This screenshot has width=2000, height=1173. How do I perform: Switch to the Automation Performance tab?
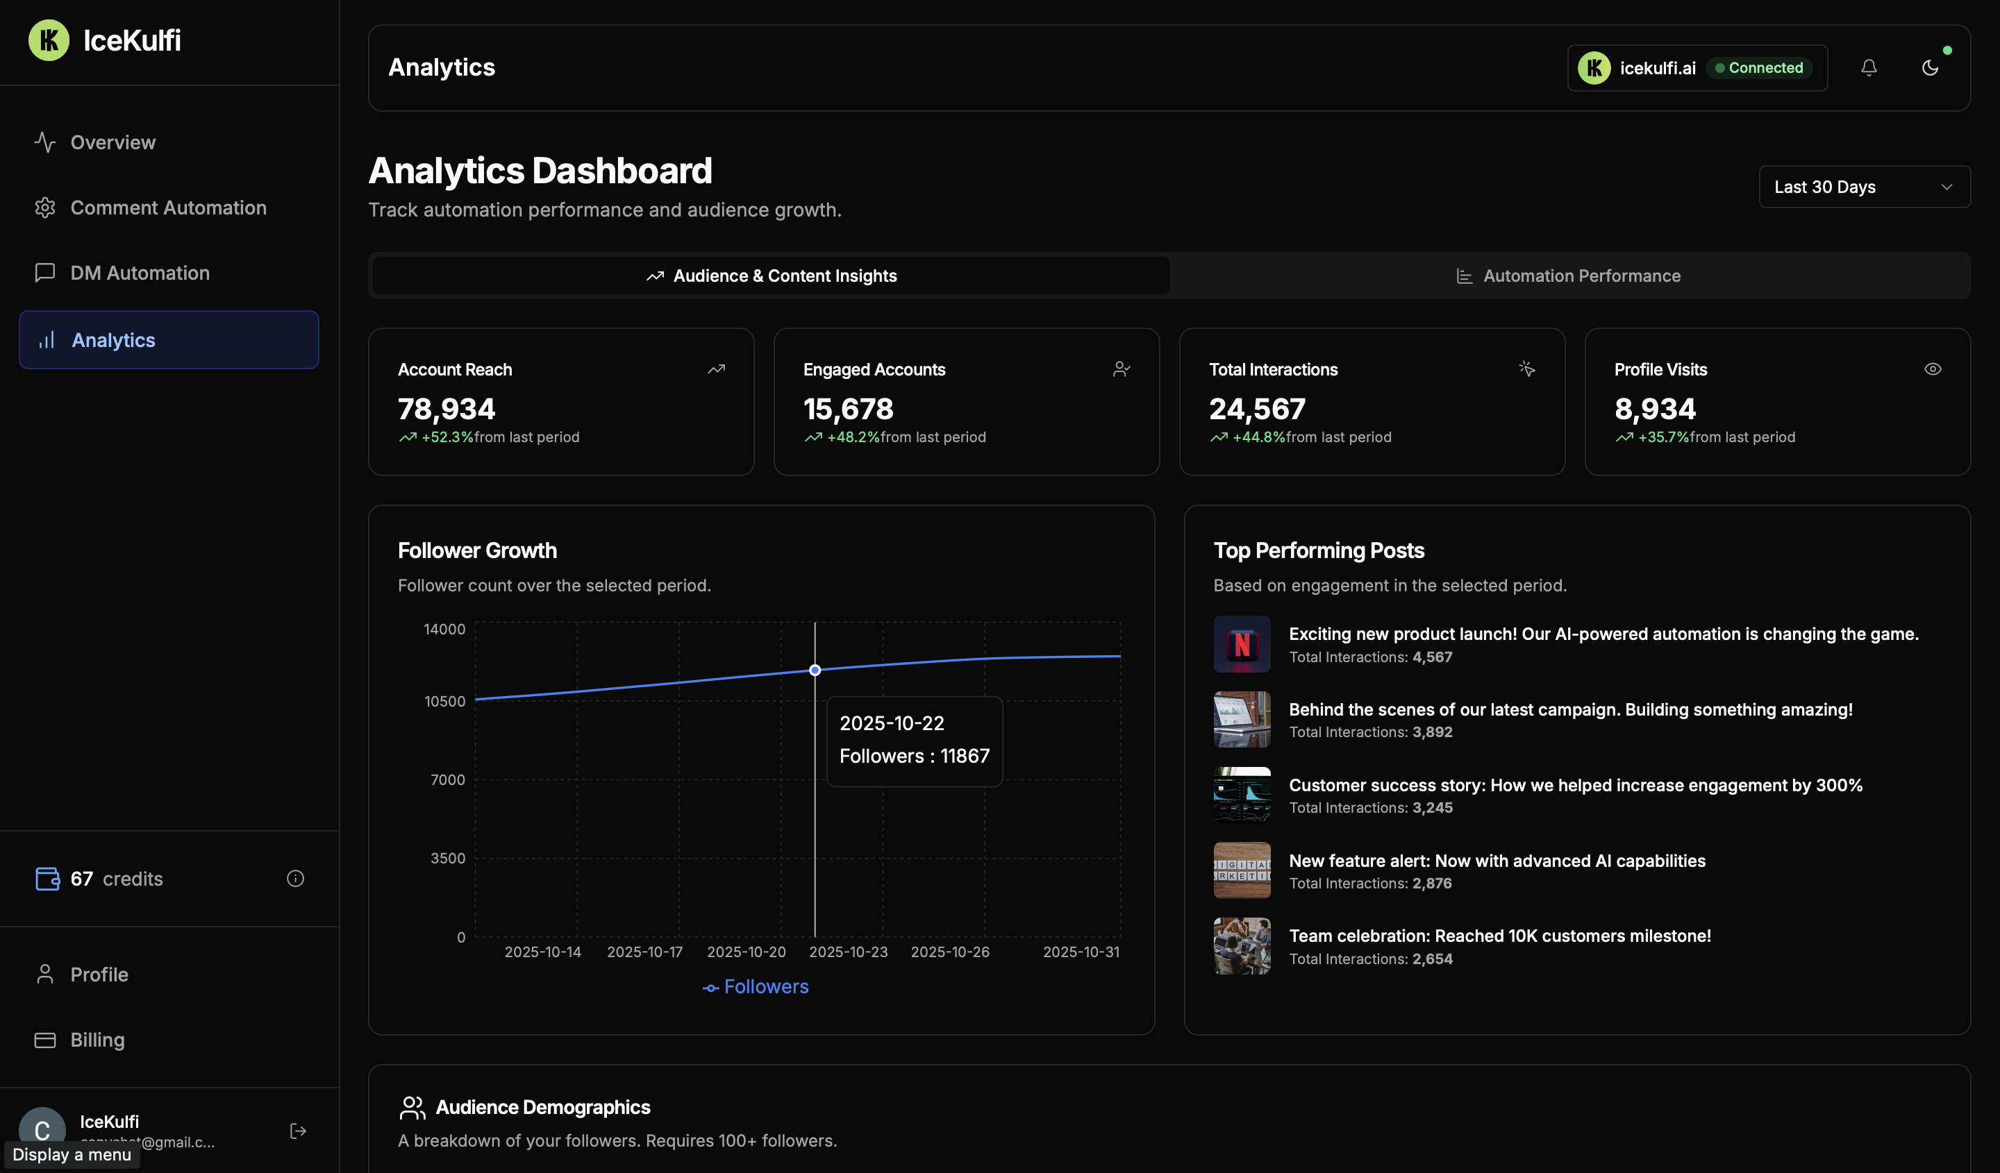click(x=1569, y=276)
